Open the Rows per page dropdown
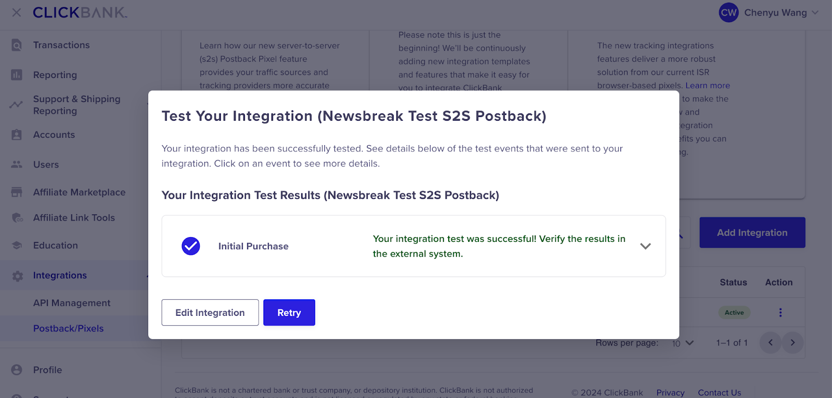The width and height of the screenshot is (832, 398). [683, 343]
